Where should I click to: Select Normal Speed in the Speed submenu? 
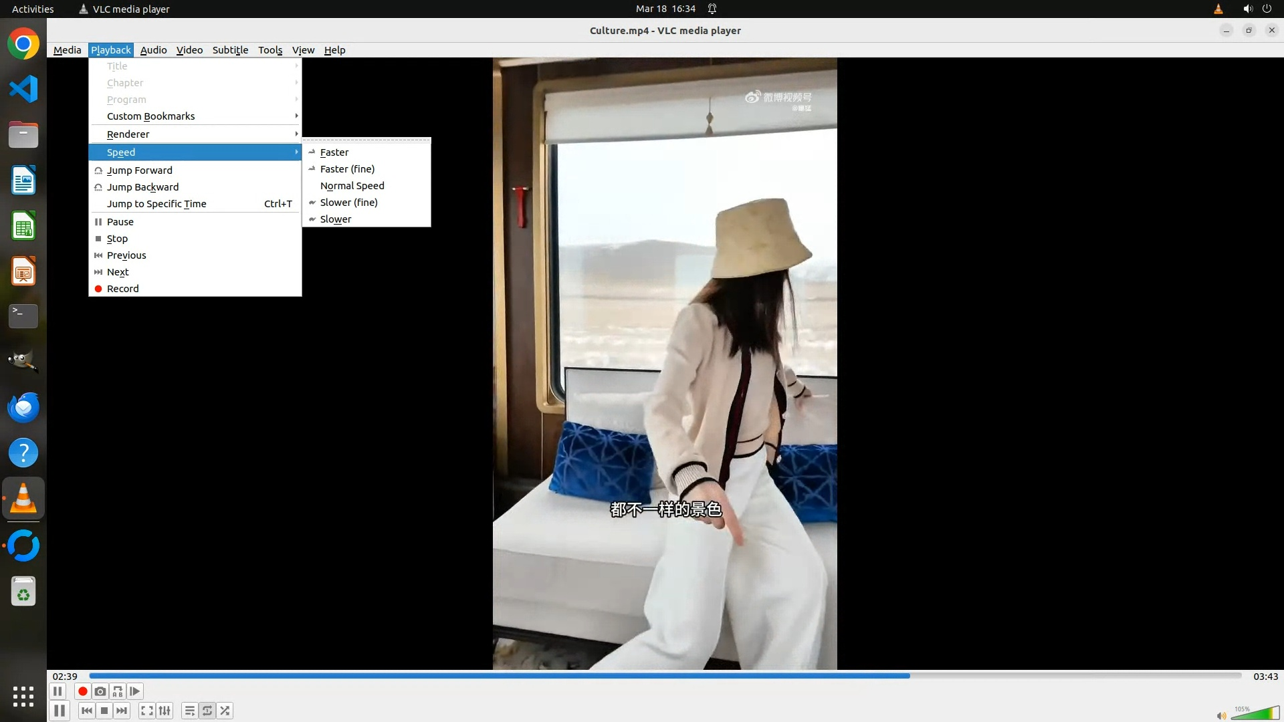352,186
